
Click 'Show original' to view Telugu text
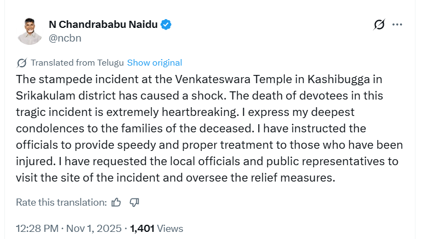(x=155, y=63)
